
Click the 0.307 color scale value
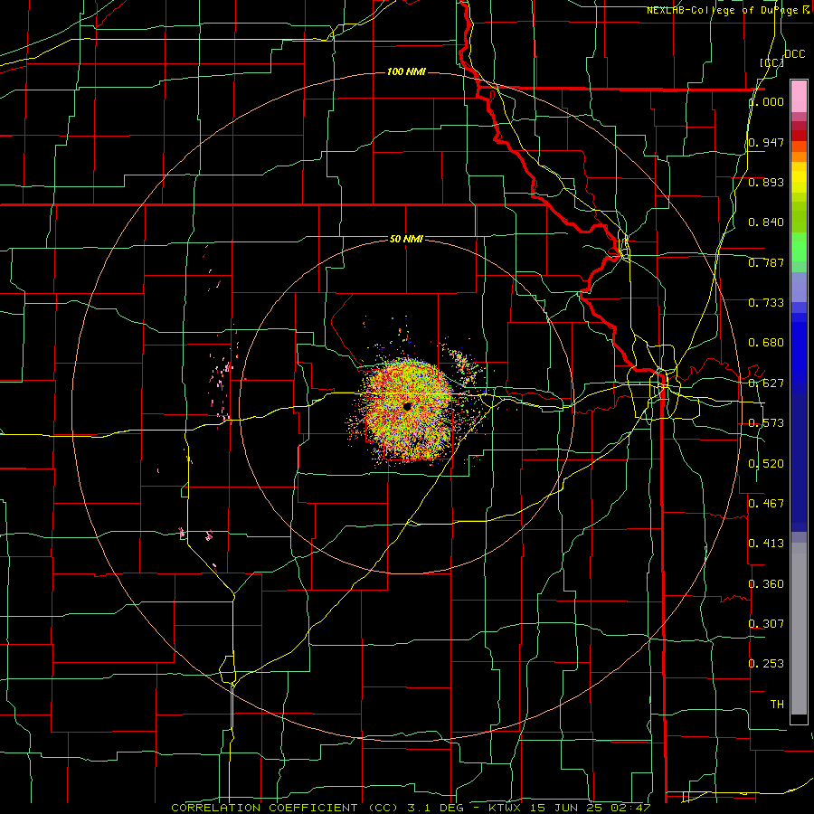tap(766, 623)
